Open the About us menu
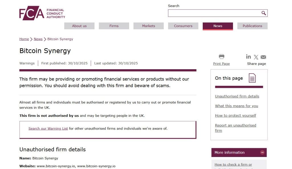 click(79, 26)
